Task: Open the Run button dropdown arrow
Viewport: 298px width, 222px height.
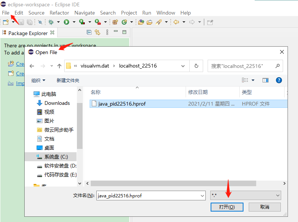Action: pos(74,22)
